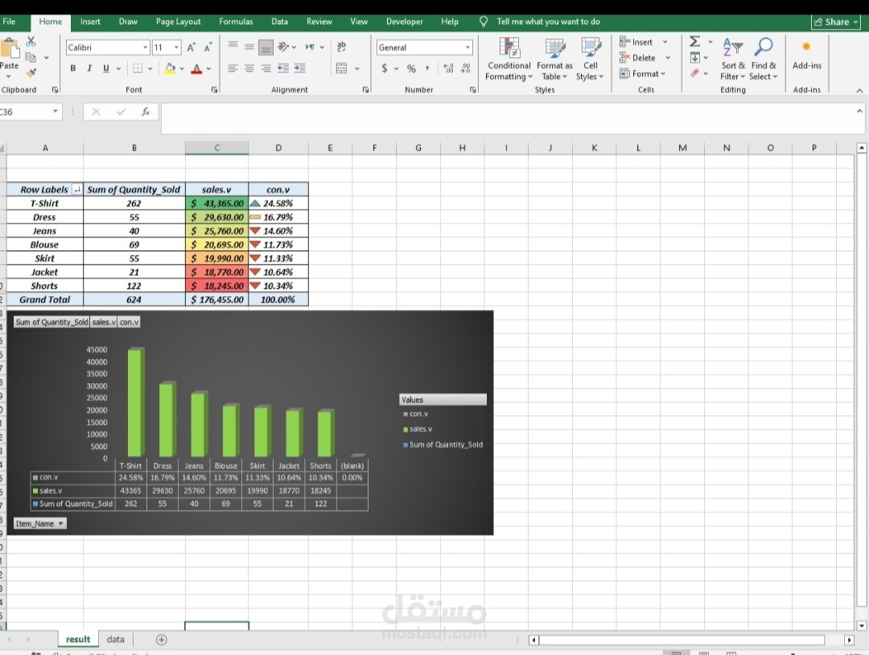Click the Fill down arrow icon
Screen dimensions: 869x655
pos(695,58)
